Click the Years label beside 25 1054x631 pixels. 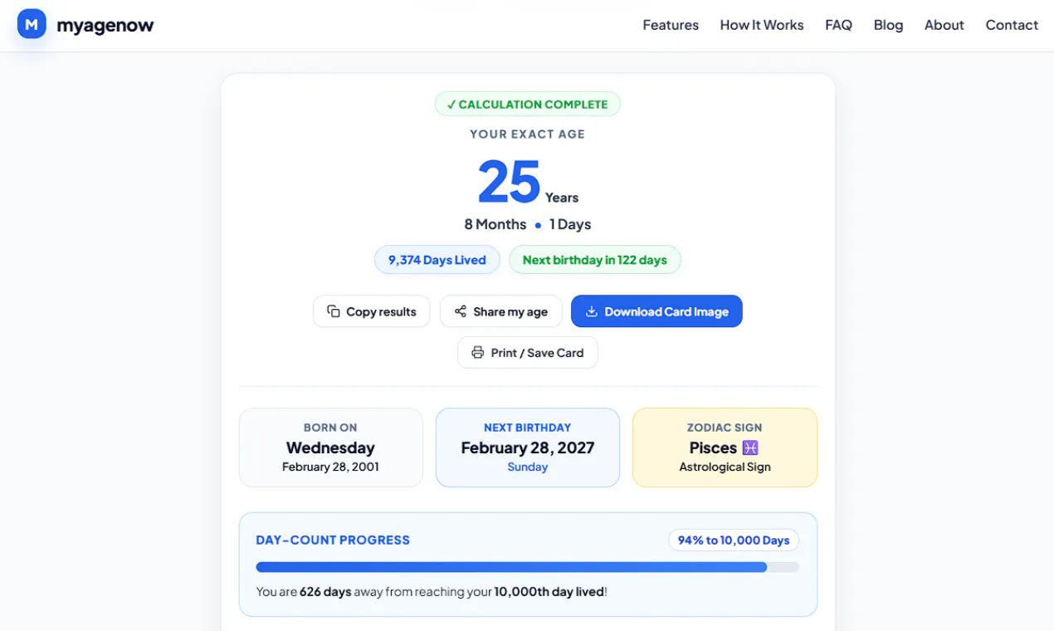tap(562, 198)
